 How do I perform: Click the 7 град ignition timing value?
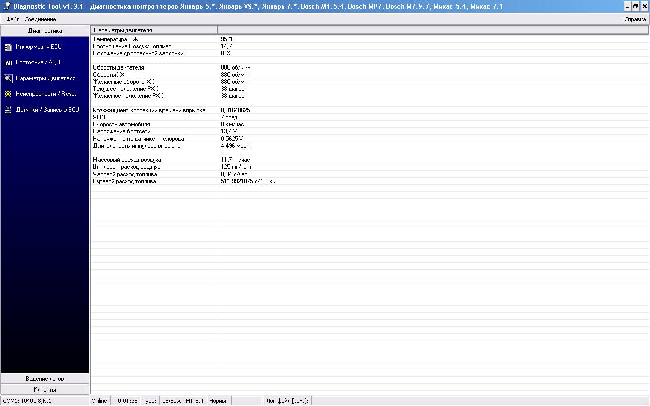tap(229, 117)
